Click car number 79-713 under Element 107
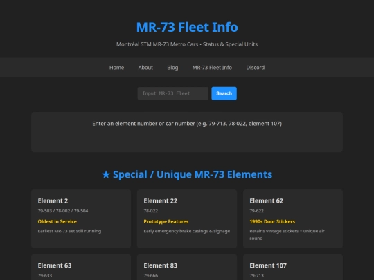Image resolution: width=374 pixels, height=280 pixels. [x=256, y=275]
